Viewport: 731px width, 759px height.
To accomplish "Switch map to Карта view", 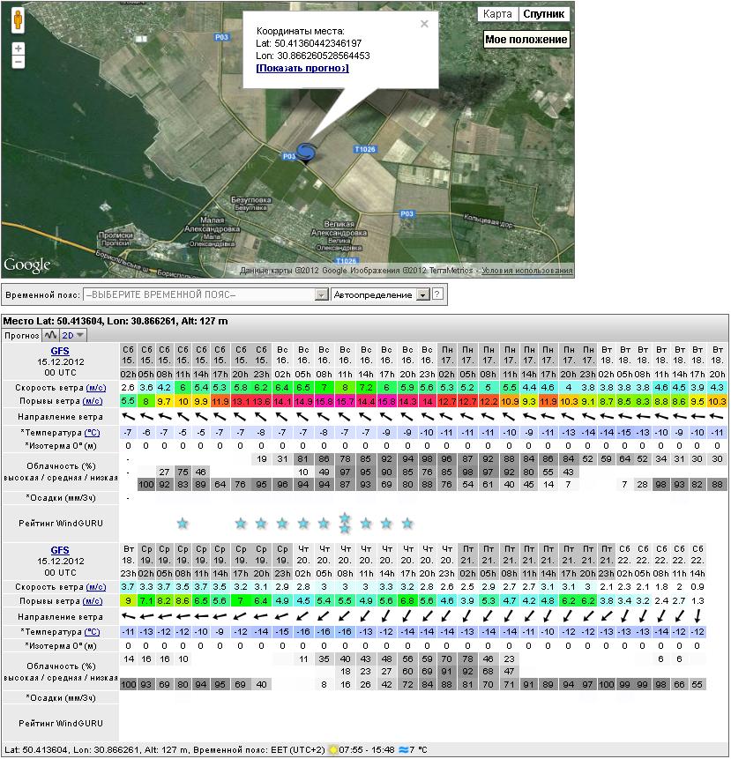I will pos(497,14).
